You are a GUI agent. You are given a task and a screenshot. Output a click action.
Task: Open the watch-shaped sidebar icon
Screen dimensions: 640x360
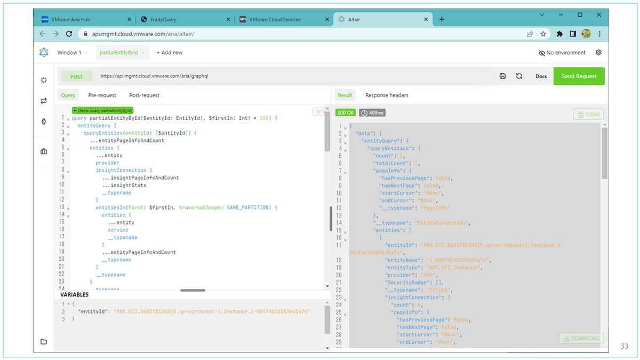(44, 121)
